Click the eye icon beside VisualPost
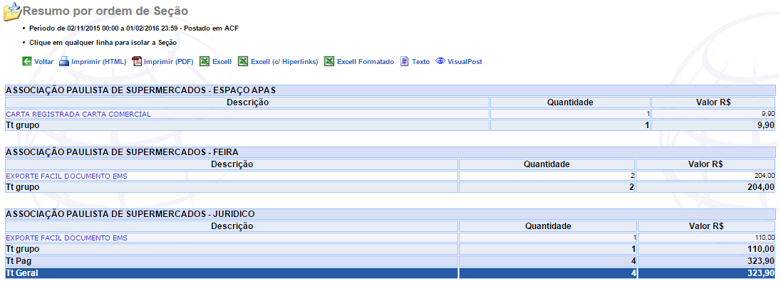The width and height of the screenshot is (781, 281). (440, 61)
